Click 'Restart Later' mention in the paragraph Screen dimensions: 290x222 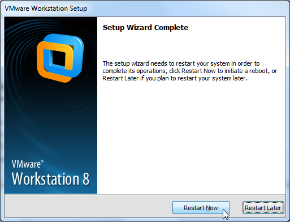pyautogui.click(x=120, y=78)
